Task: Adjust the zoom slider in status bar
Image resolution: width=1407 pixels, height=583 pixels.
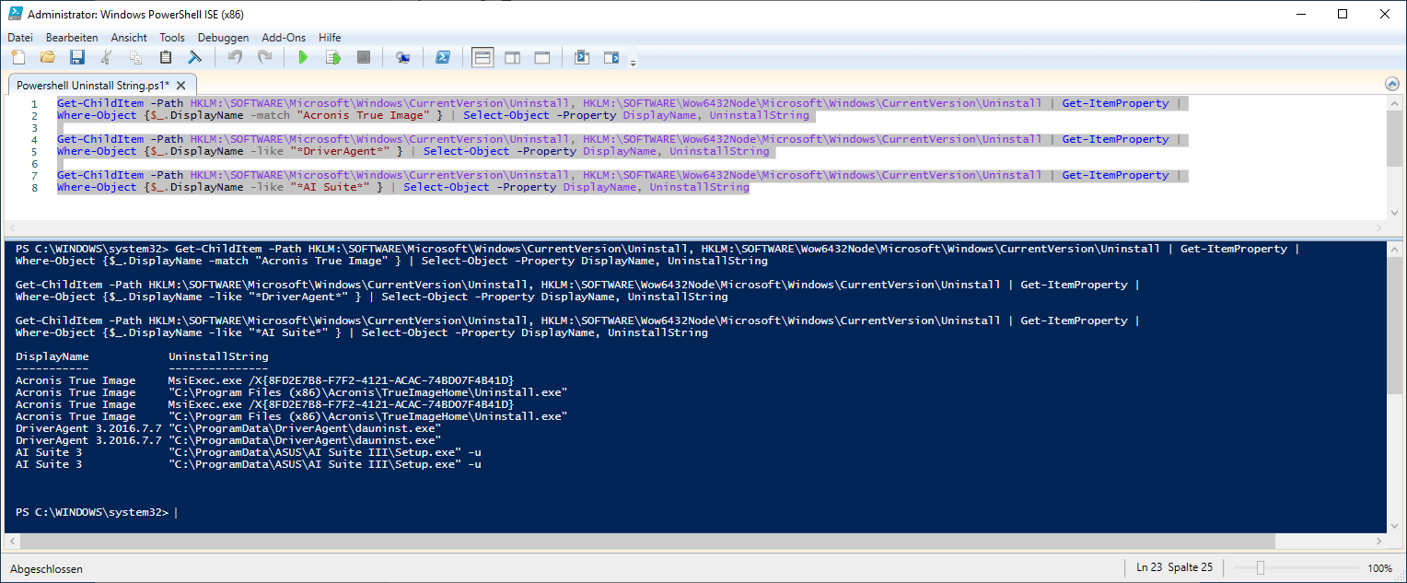Action: coord(1261,568)
